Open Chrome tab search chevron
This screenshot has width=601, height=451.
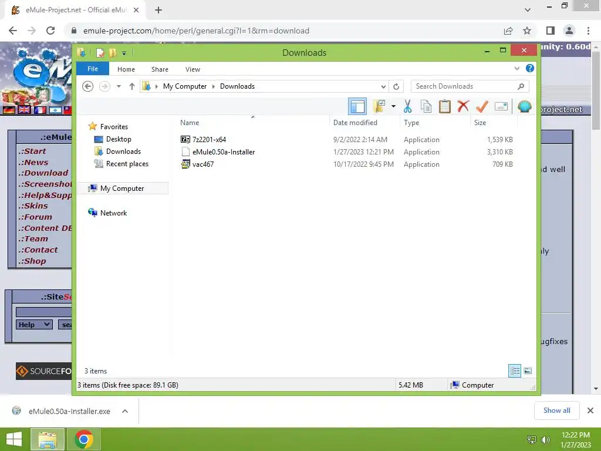click(x=528, y=10)
